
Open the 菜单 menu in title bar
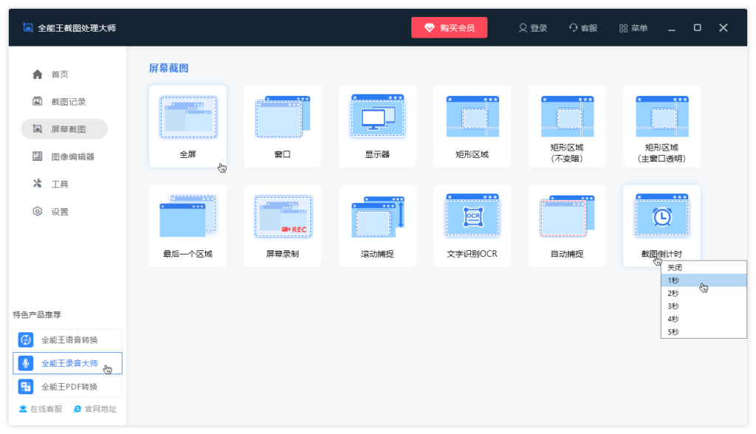633,28
